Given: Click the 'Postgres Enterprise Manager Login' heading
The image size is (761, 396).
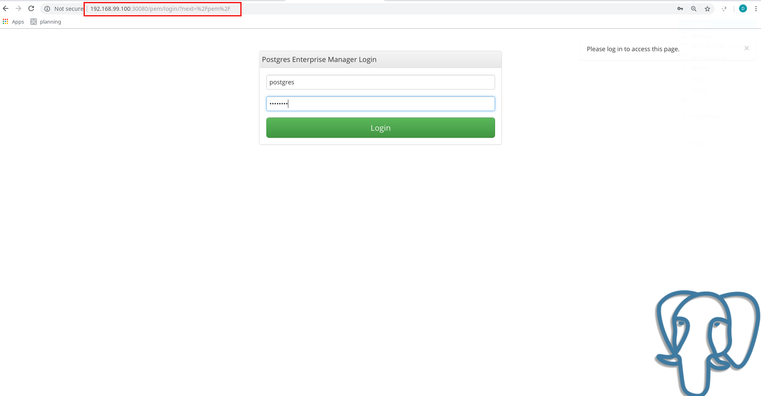Looking at the screenshot, I should pos(319,60).
